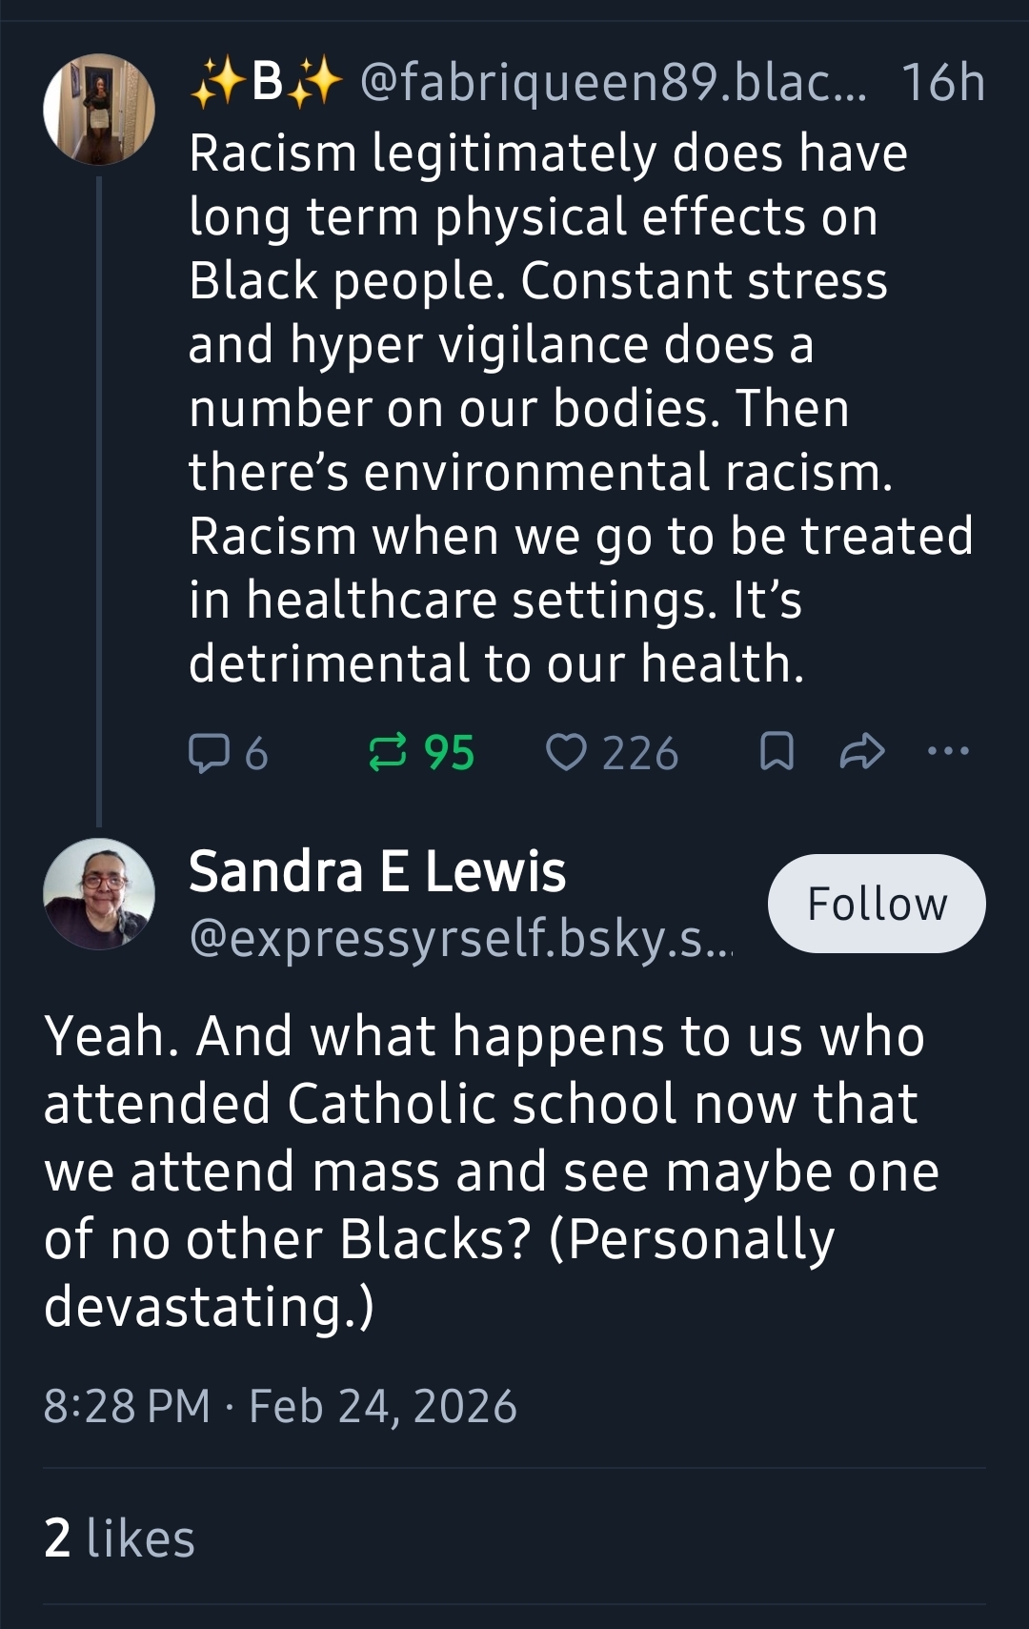Repost the post using the green arrows icon
The image size is (1029, 1629).
click(388, 753)
